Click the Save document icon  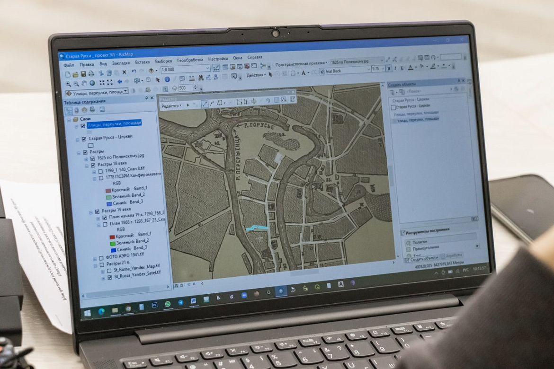point(83,73)
